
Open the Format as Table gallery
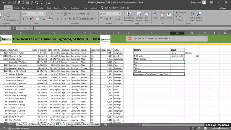click(x=139, y=16)
